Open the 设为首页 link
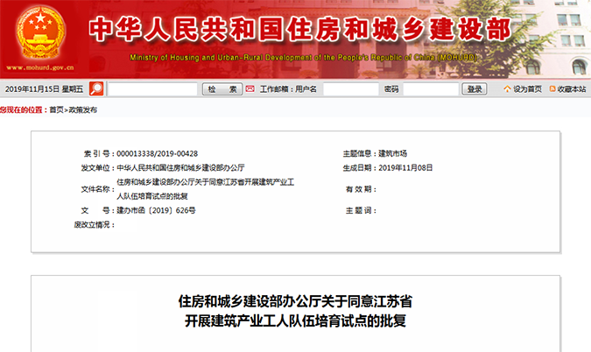Screen dimensions: 591x352 point(528,89)
